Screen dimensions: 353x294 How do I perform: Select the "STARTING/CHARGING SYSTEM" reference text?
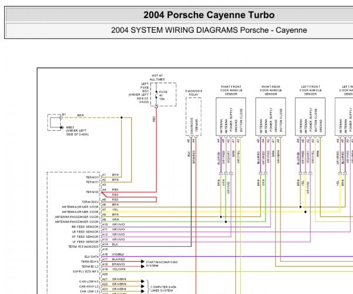tap(162, 264)
